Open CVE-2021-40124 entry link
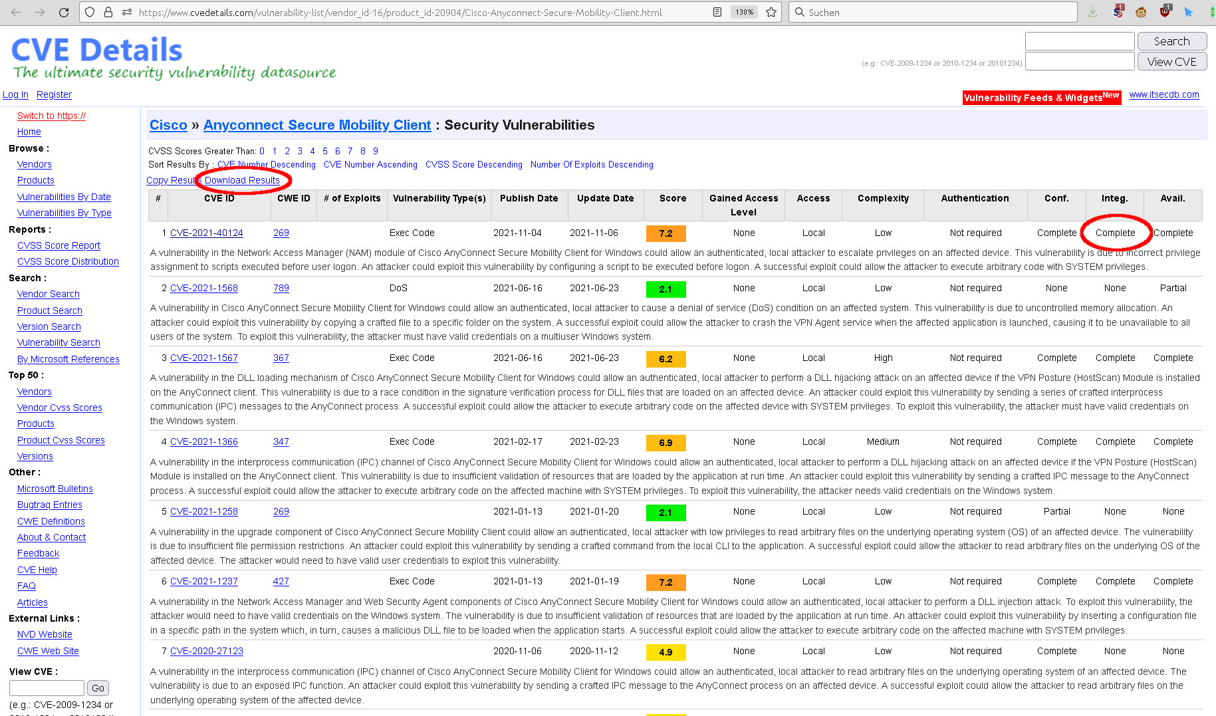 coord(207,233)
